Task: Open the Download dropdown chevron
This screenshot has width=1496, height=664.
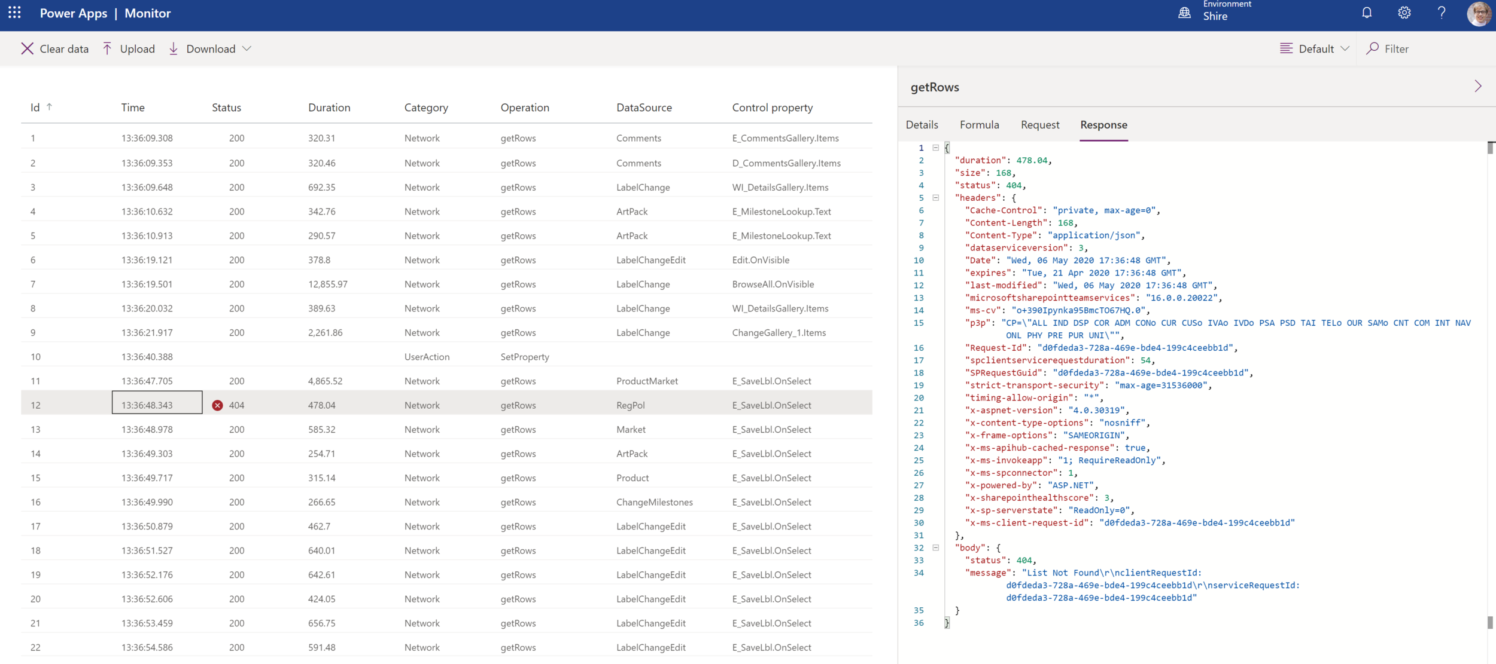Action: click(247, 48)
